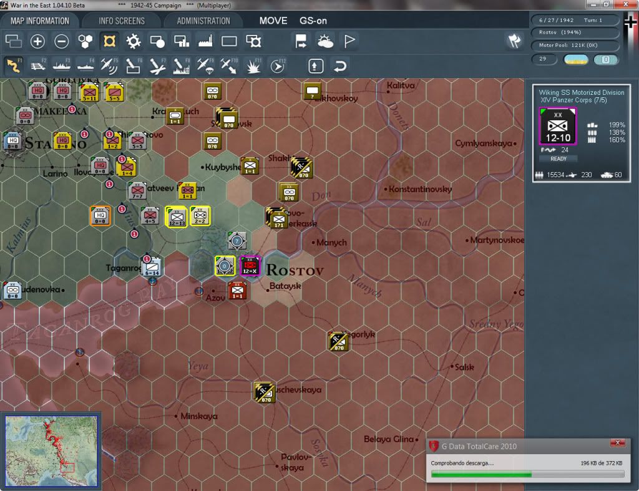Open the ADMINISTRATION tab
This screenshot has height=491, width=639.
(x=203, y=21)
